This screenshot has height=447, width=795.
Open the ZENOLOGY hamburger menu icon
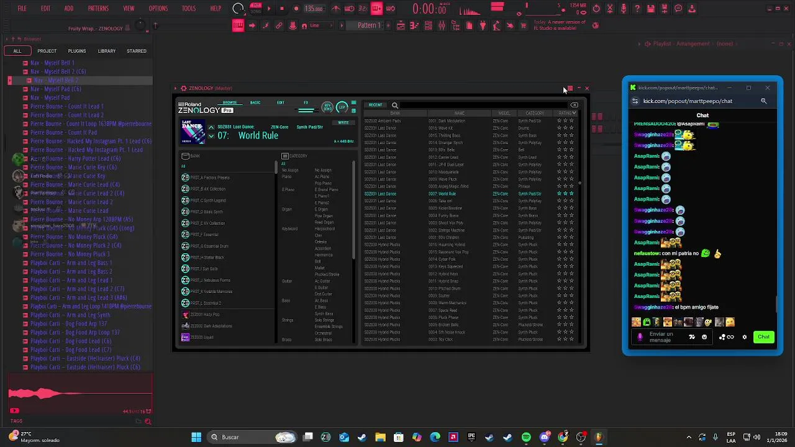coord(353,104)
